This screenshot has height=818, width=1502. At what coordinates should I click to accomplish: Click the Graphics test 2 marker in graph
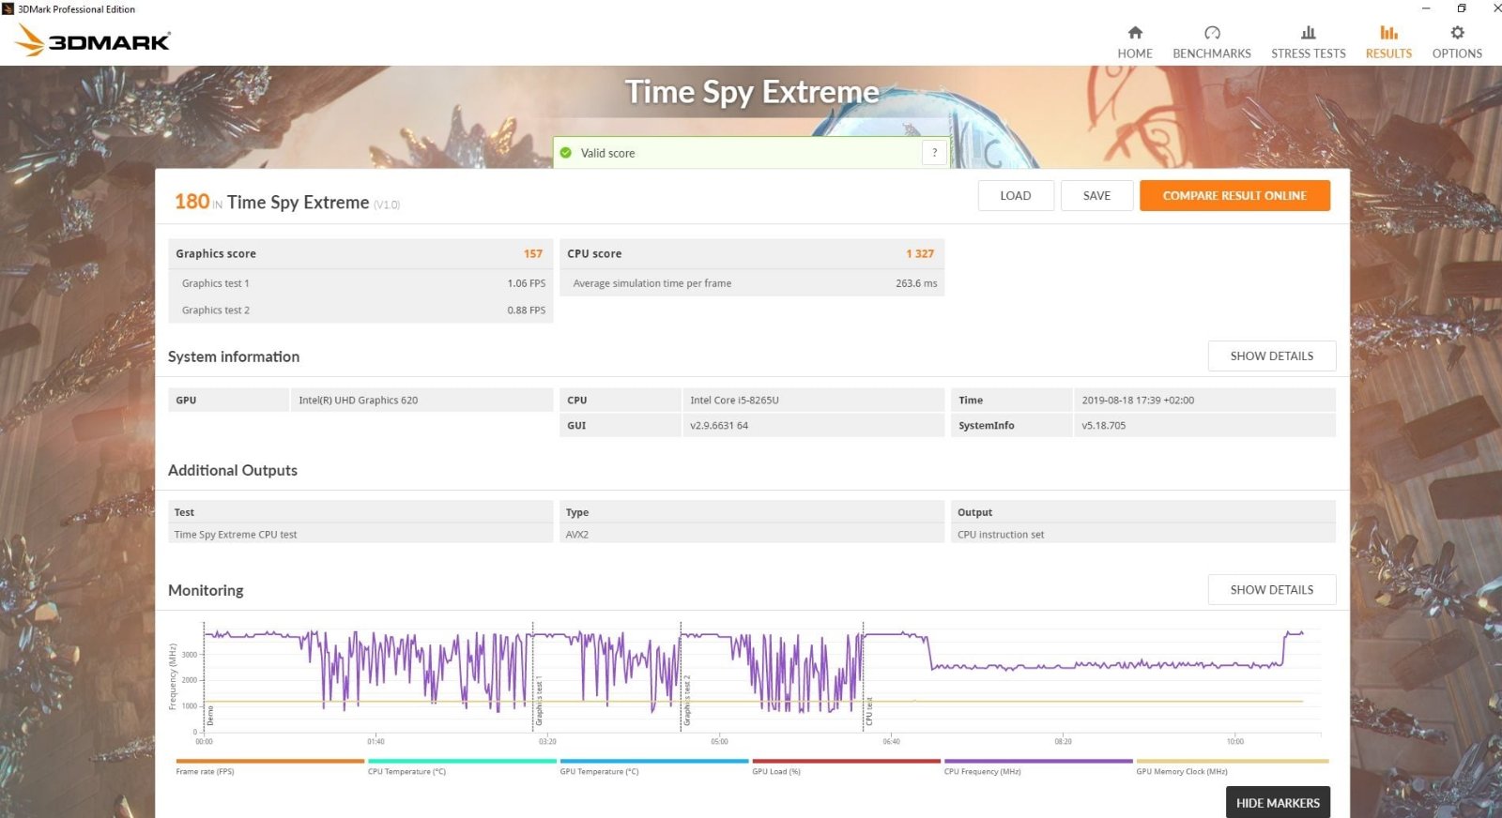click(x=686, y=701)
